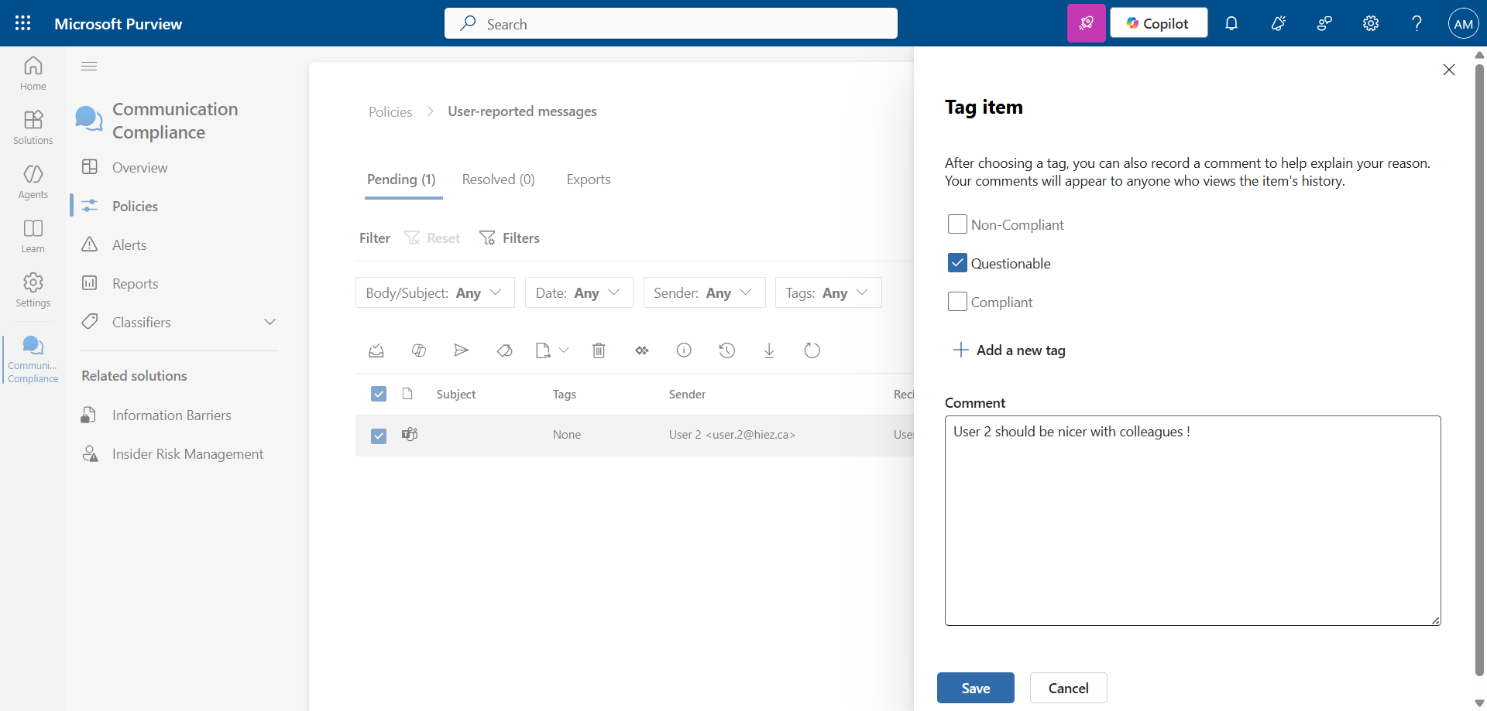Viewport: 1487px width, 711px height.
Task: Expand the Classifiers navigation section
Action: [270, 322]
